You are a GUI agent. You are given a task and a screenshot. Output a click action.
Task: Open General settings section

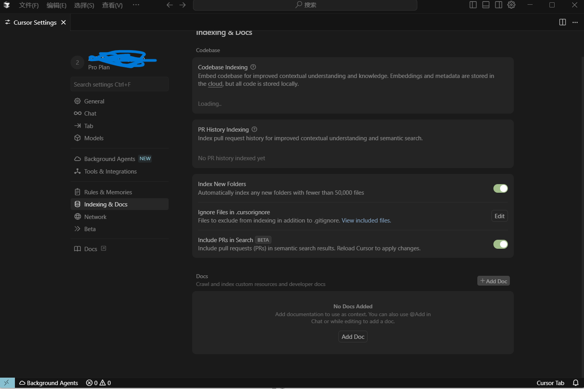[120, 101]
